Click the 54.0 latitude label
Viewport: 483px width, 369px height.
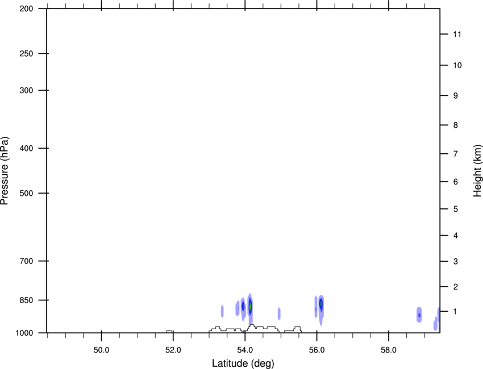coord(245,350)
